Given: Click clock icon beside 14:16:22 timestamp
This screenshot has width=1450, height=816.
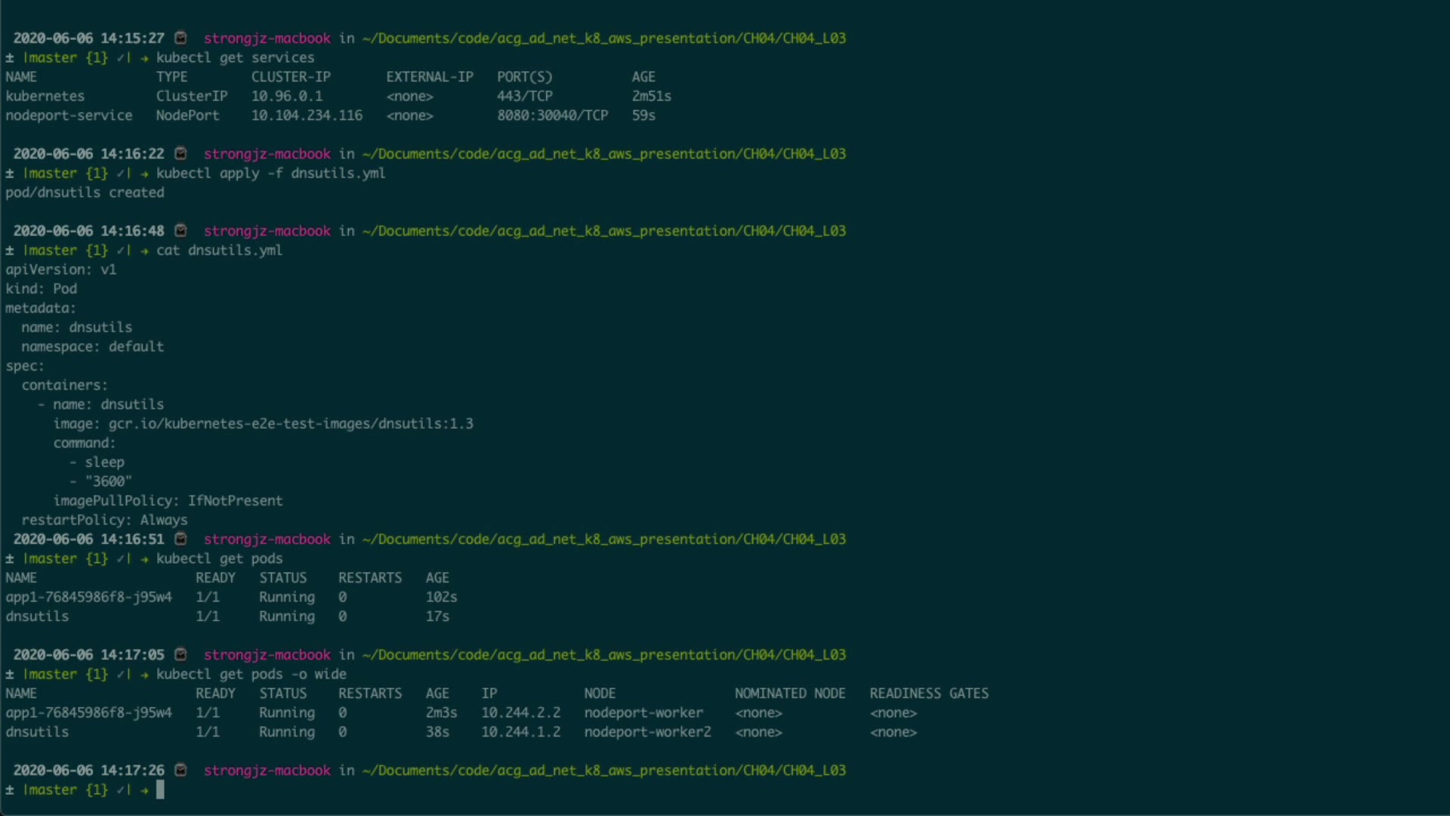Looking at the screenshot, I should pos(180,153).
